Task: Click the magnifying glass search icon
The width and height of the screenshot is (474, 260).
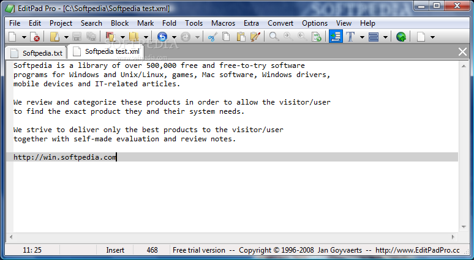Action: 274,37
